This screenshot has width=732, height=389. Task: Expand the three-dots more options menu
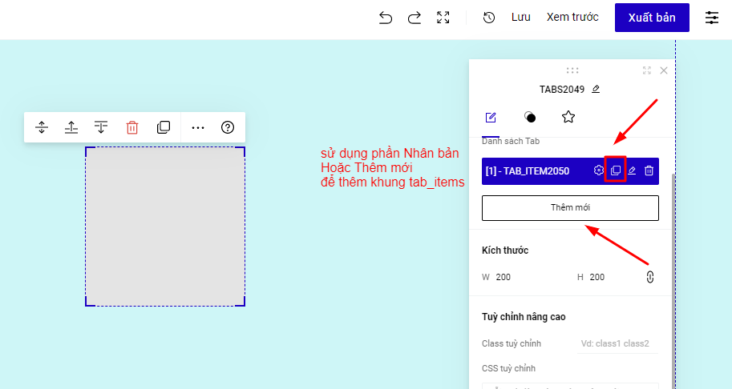click(x=198, y=127)
